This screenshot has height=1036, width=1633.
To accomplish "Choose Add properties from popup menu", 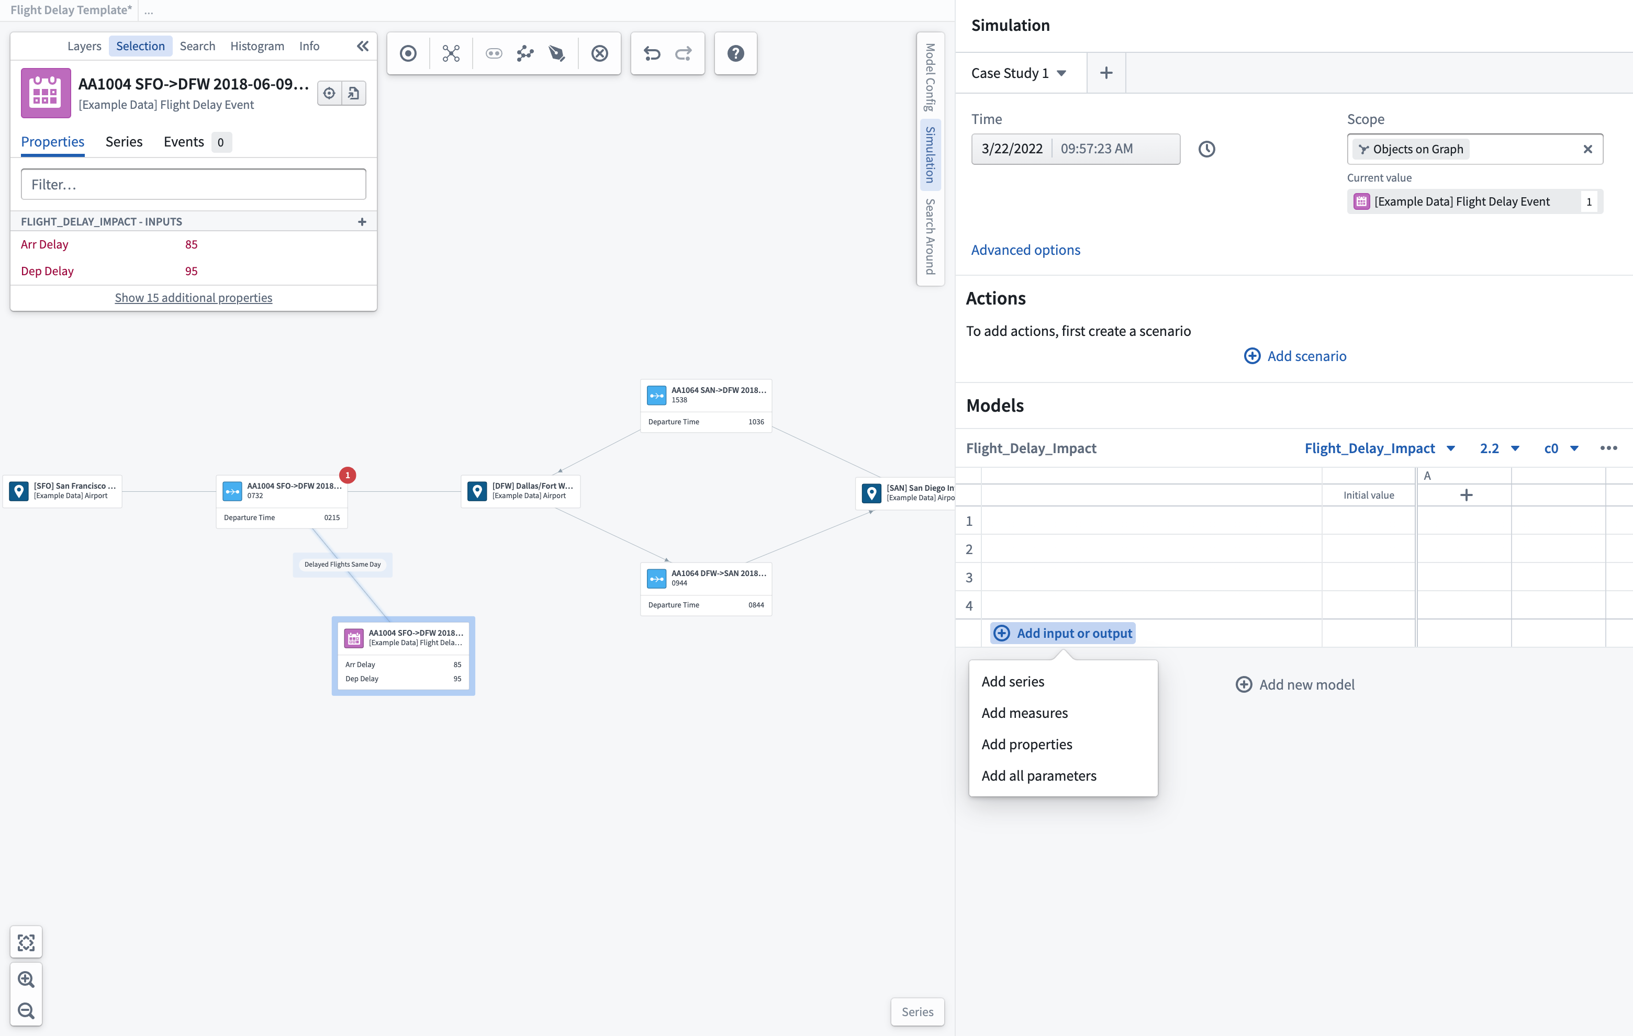I will click(1027, 745).
